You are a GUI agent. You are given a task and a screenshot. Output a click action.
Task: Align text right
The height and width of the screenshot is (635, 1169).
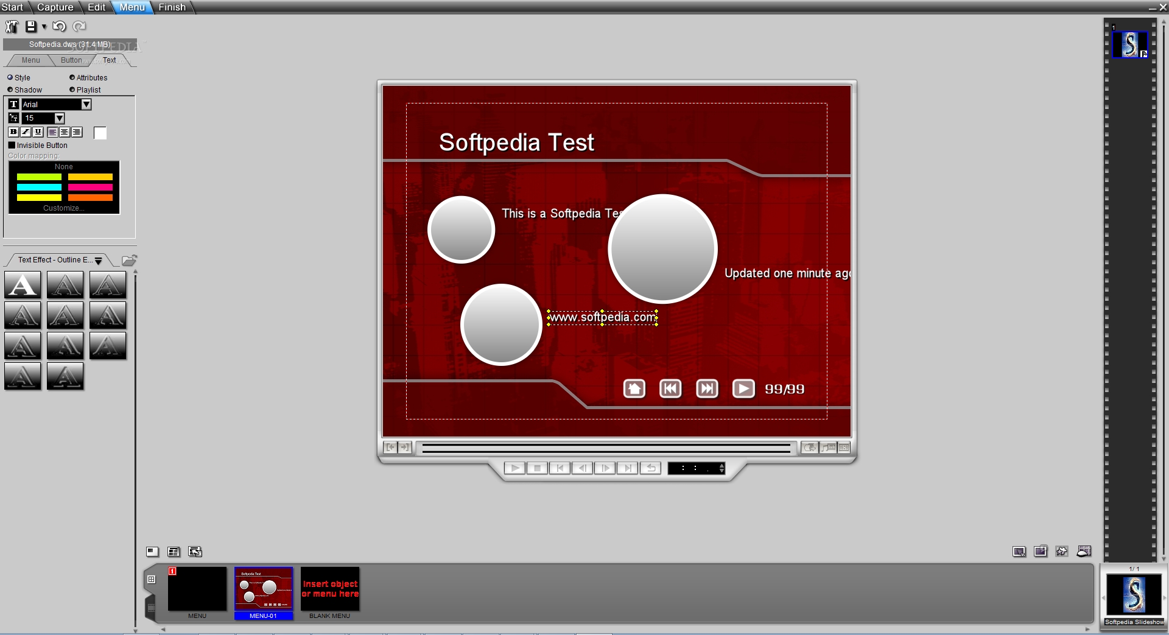[x=76, y=132]
